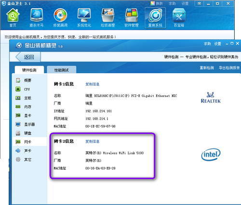Click the 导出检测报告 link
Screen dimensions: 241x205
229,68
